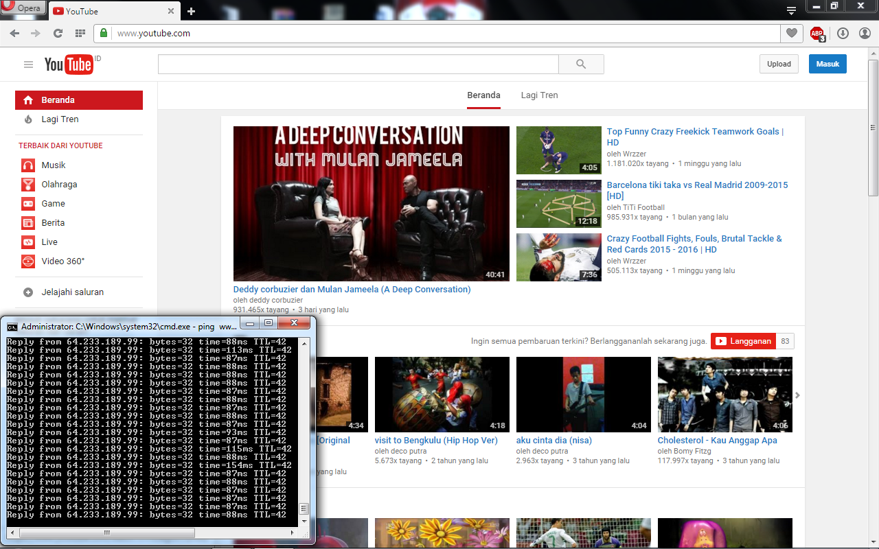Open browser downloads icon
This screenshot has width=879, height=549.
(x=843, y=33)
